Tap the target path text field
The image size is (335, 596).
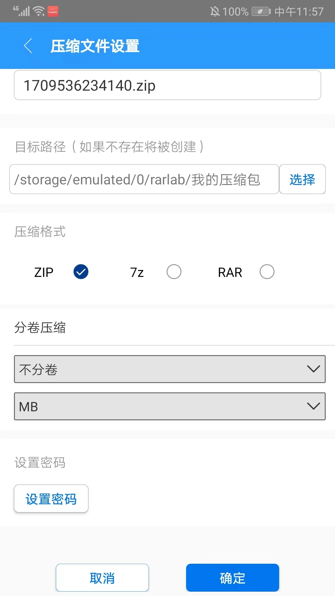point(144,179)
